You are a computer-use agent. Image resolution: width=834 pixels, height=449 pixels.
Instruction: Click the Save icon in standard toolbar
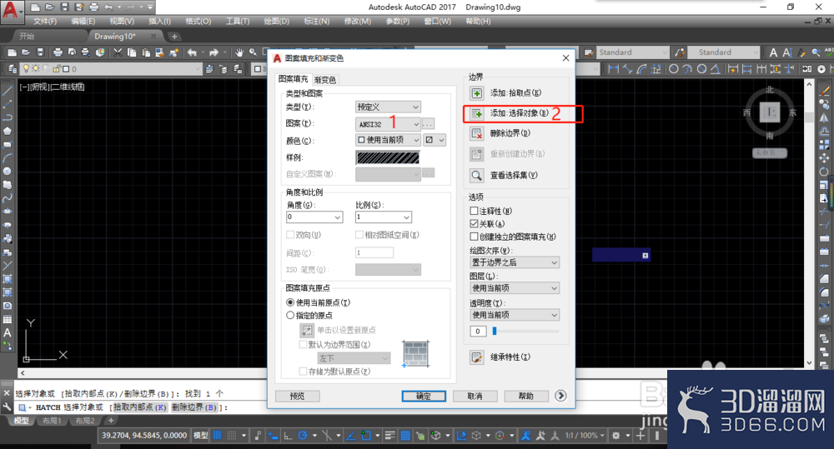pos(40,52)
